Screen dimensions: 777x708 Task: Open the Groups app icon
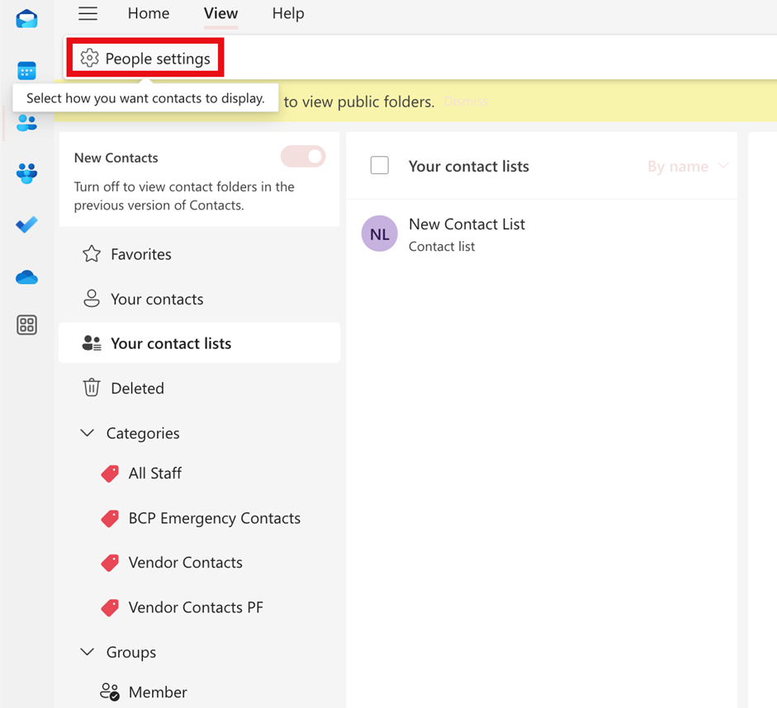click(26, 173)
